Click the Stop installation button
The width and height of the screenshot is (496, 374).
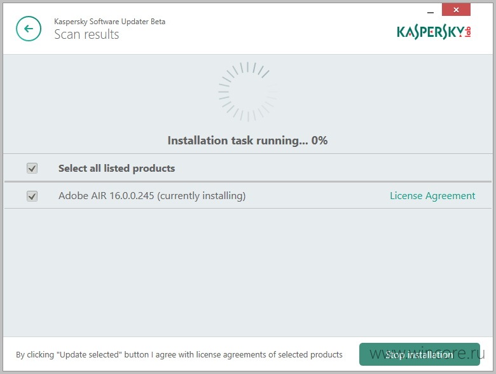pos(420,354)
